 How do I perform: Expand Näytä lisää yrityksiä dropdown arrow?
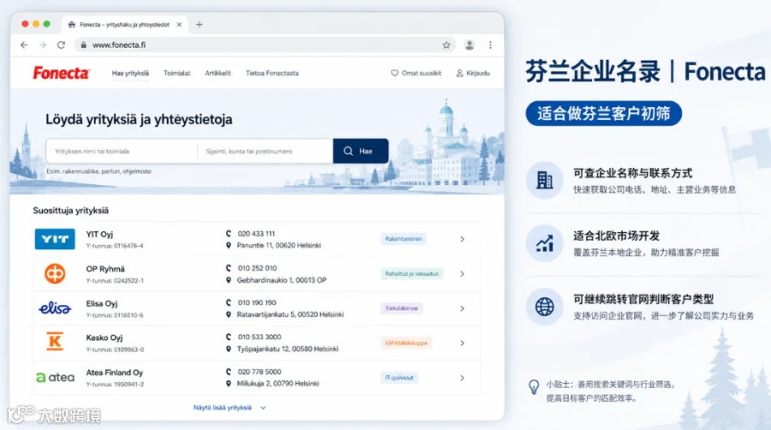[263, 408]
